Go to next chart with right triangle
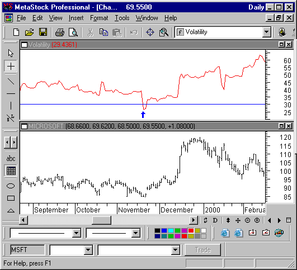297x270 pixels. click(x=279, y=220)
